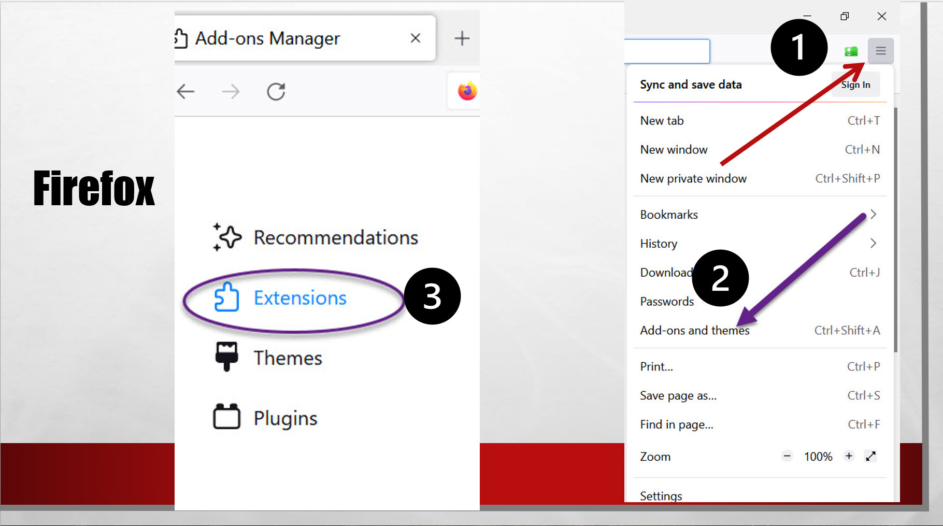Go back to previous page
The height and width of the screenshot is (526, 943).
185,92
